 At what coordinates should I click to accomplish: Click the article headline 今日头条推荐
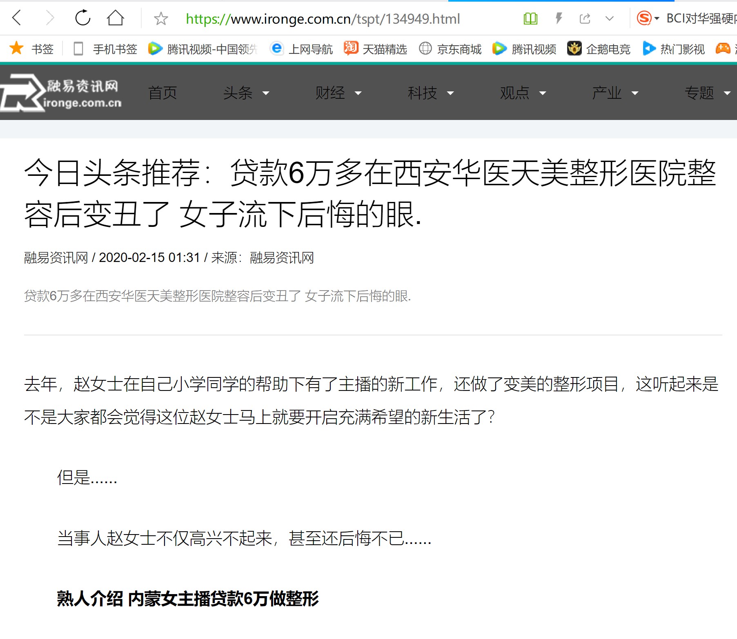click(370, 193)
